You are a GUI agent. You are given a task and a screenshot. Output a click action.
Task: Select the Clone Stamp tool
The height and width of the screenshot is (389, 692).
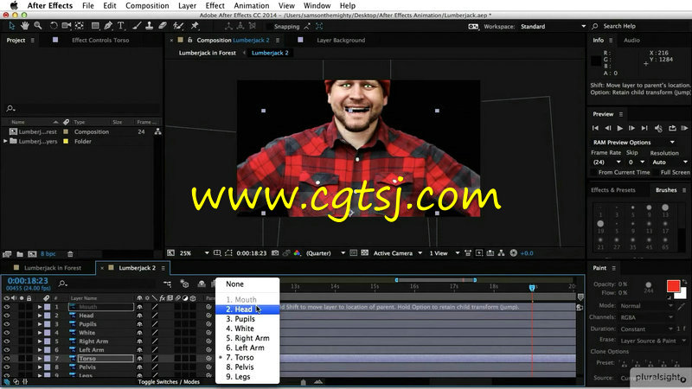(149, 26)
